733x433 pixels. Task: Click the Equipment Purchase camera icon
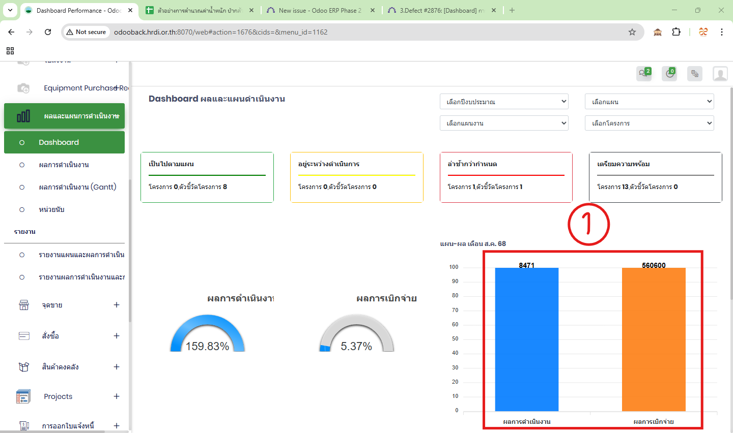click(x=23, y=88)
